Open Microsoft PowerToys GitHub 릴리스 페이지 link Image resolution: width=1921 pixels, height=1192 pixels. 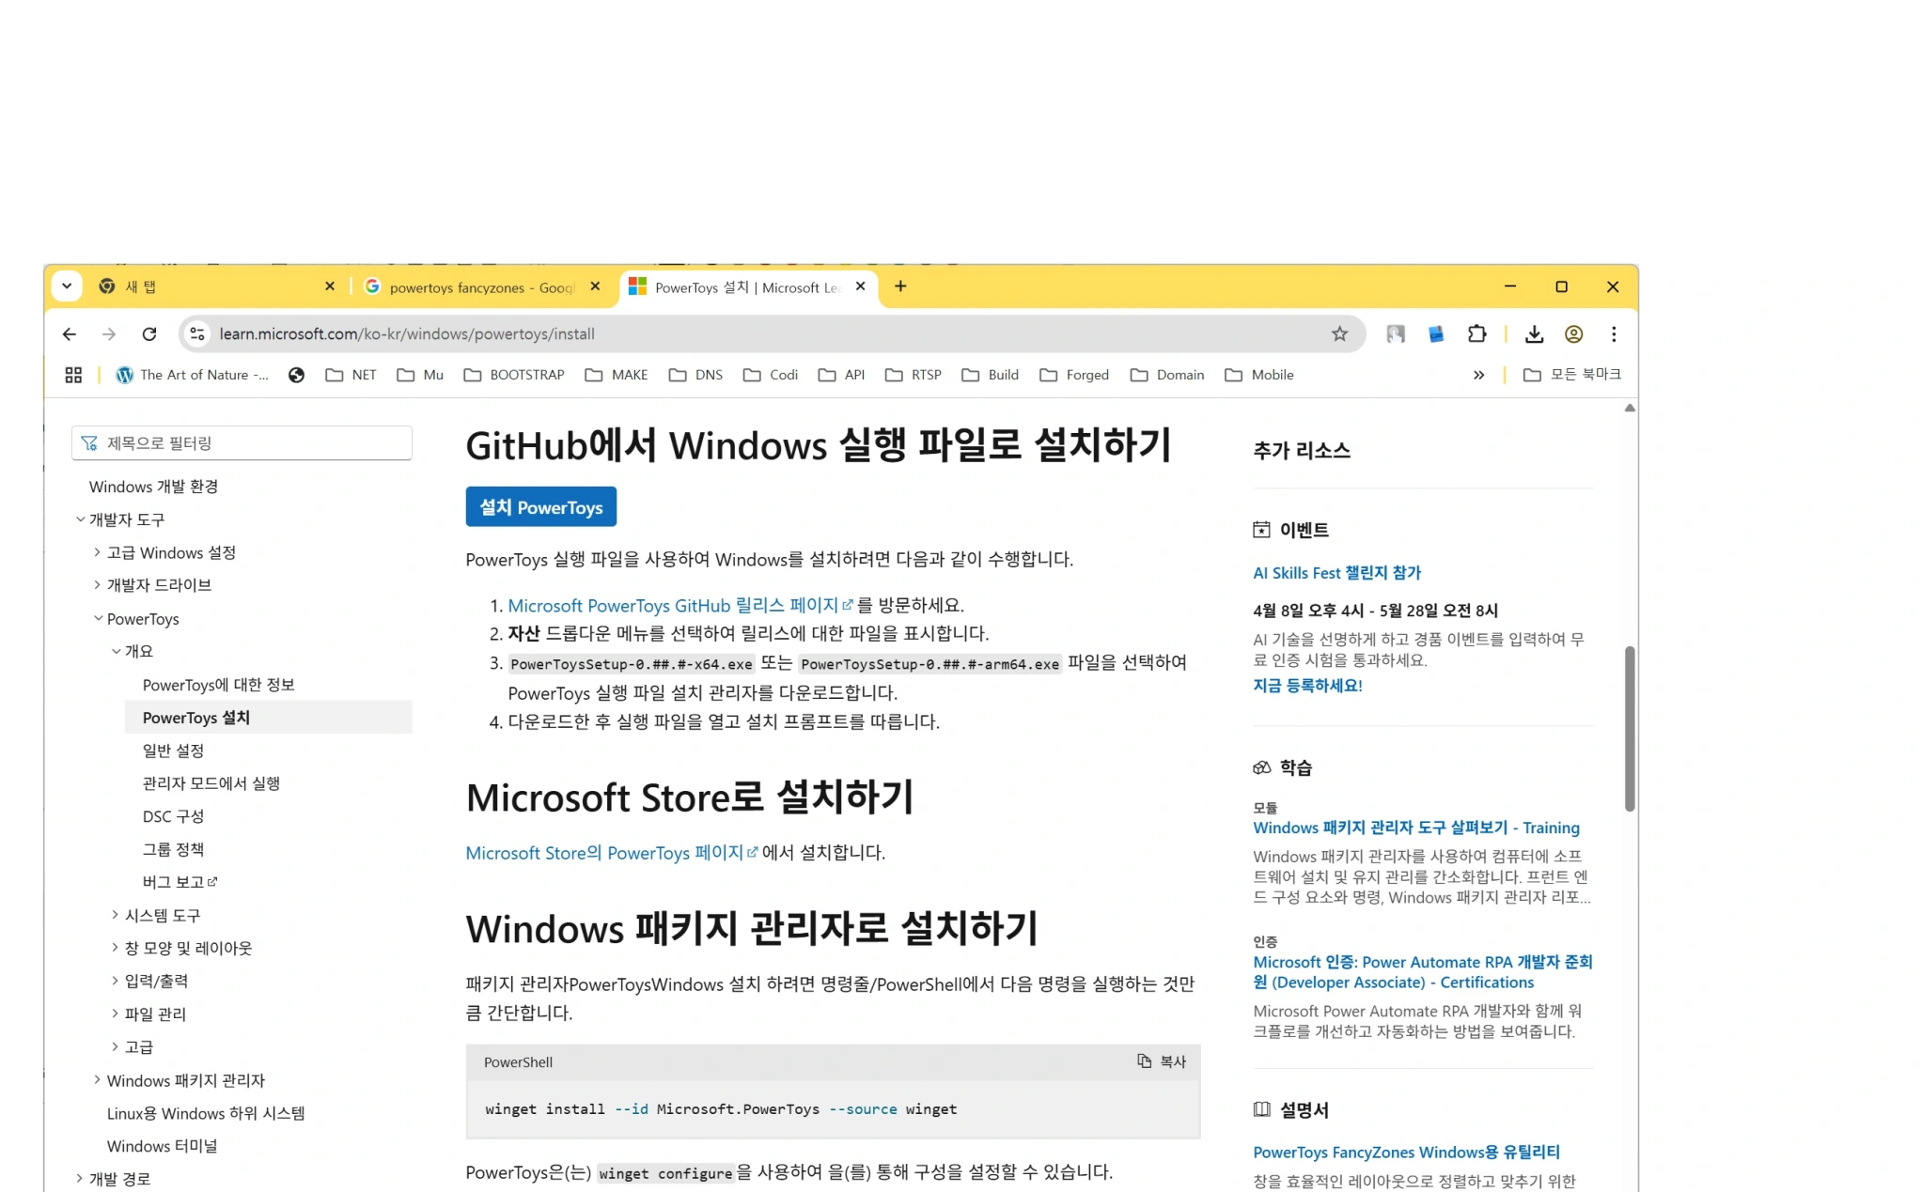point(673,606)
